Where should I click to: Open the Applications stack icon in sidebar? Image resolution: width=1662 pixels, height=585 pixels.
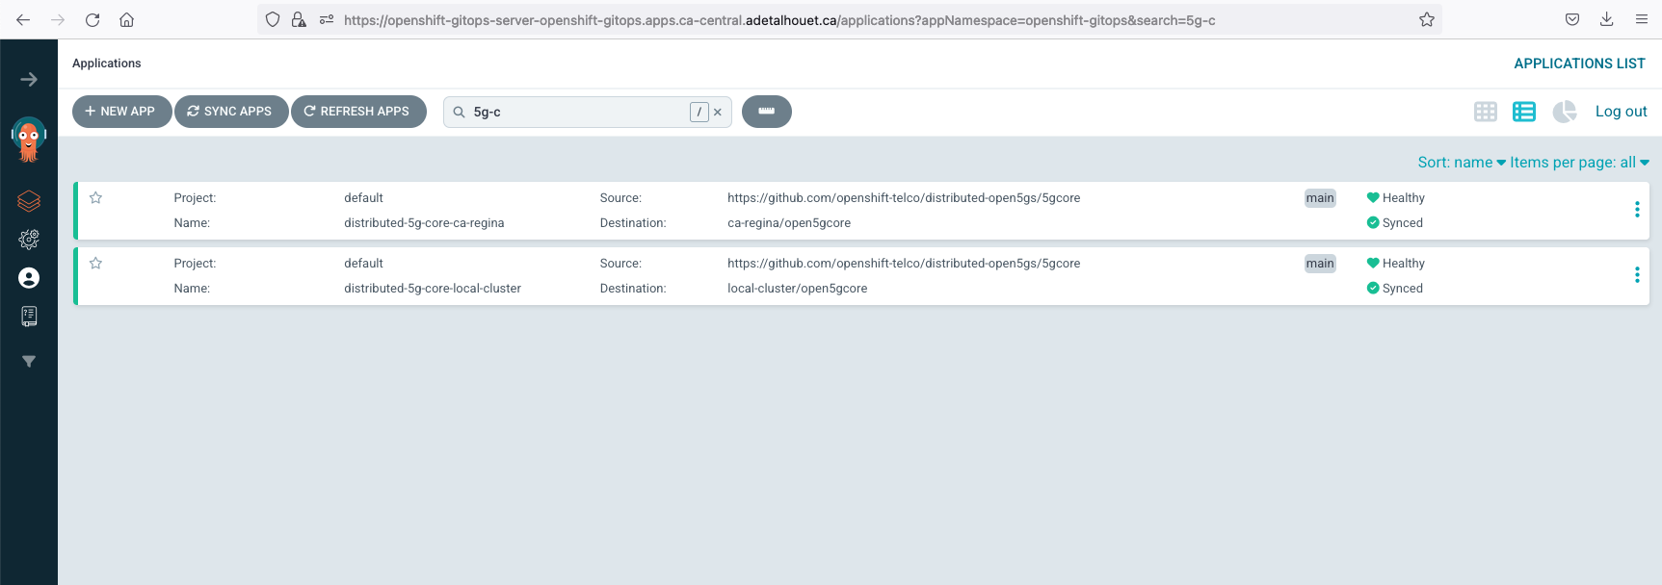29,201
